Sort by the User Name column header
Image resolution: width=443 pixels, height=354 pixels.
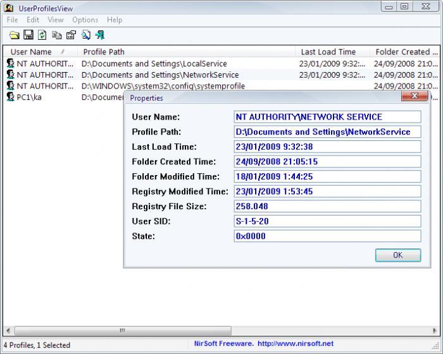tap(40, 52)
